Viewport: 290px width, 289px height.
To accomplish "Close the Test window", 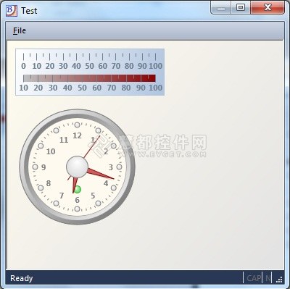I will click(x=268, y=7).
